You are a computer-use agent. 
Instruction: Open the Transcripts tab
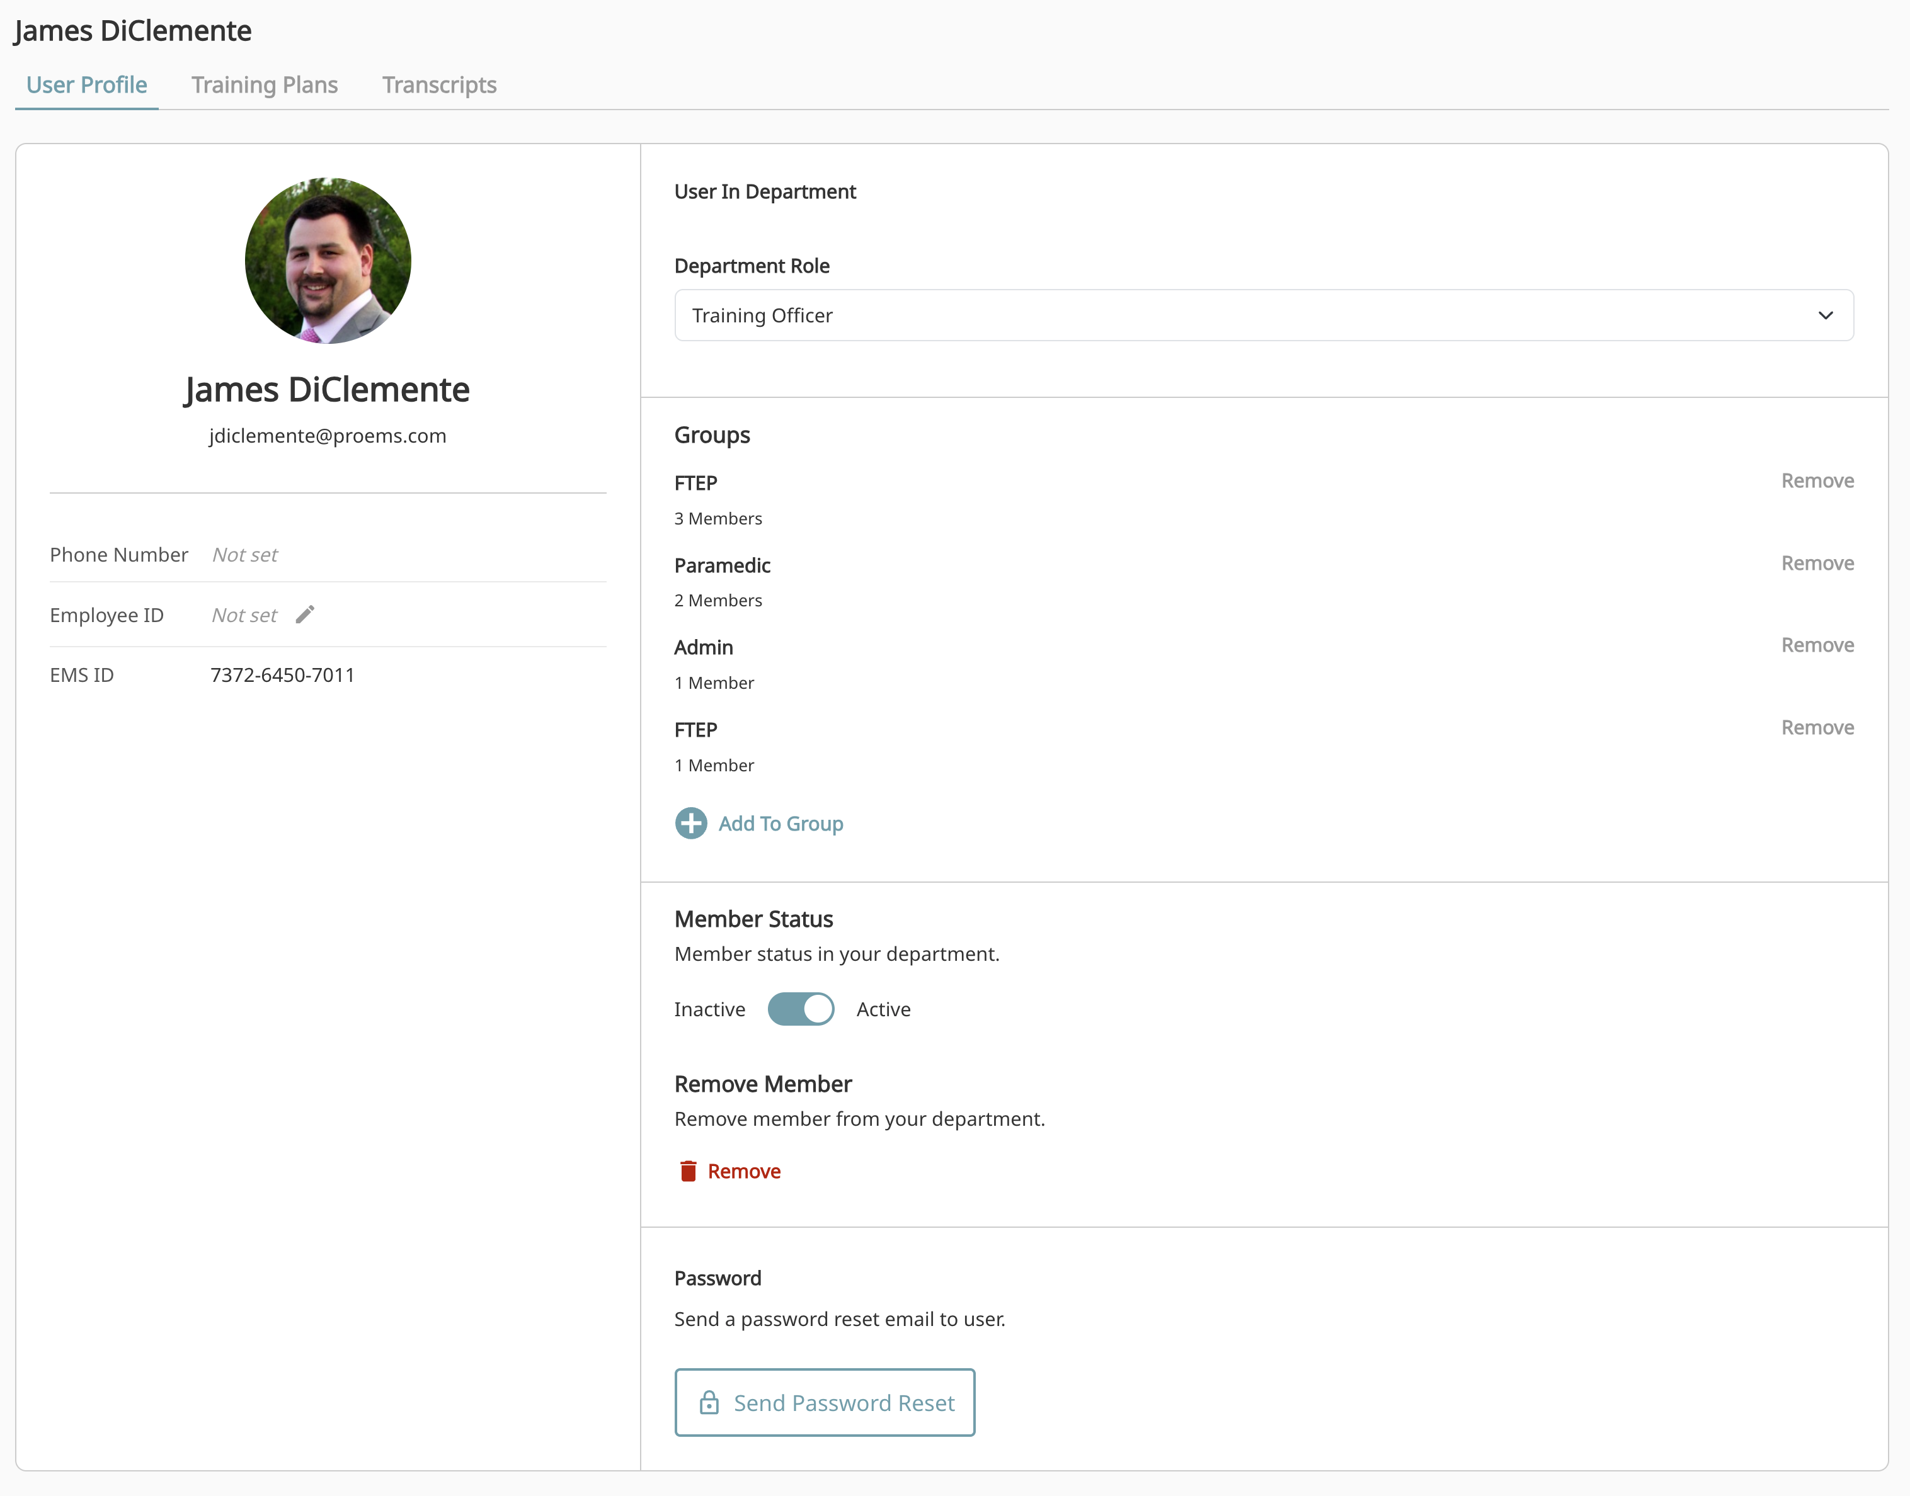(439, 85)
